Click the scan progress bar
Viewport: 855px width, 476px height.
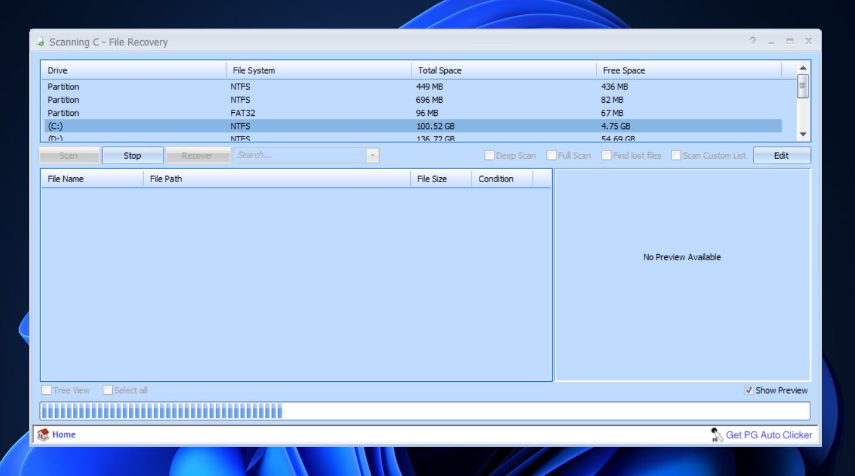click(x=425, y=412)
